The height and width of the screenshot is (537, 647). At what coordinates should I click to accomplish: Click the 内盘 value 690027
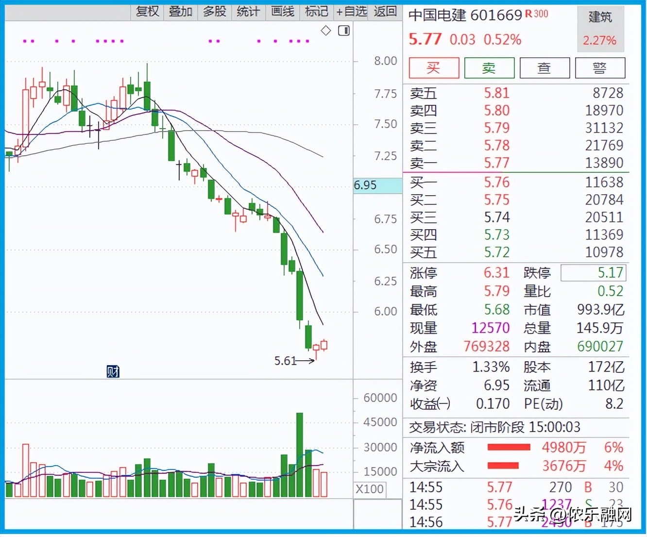[x=600, y=346]
